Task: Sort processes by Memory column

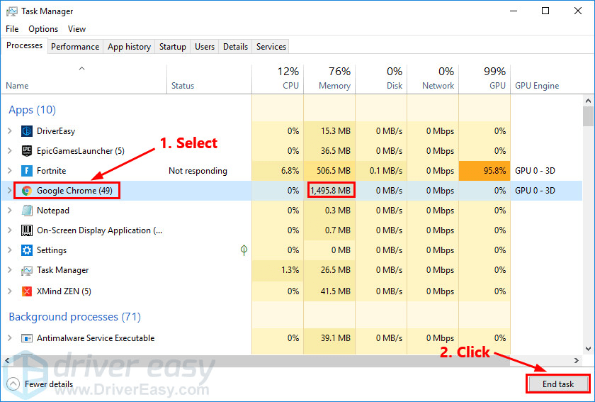Action: (330, 79)
